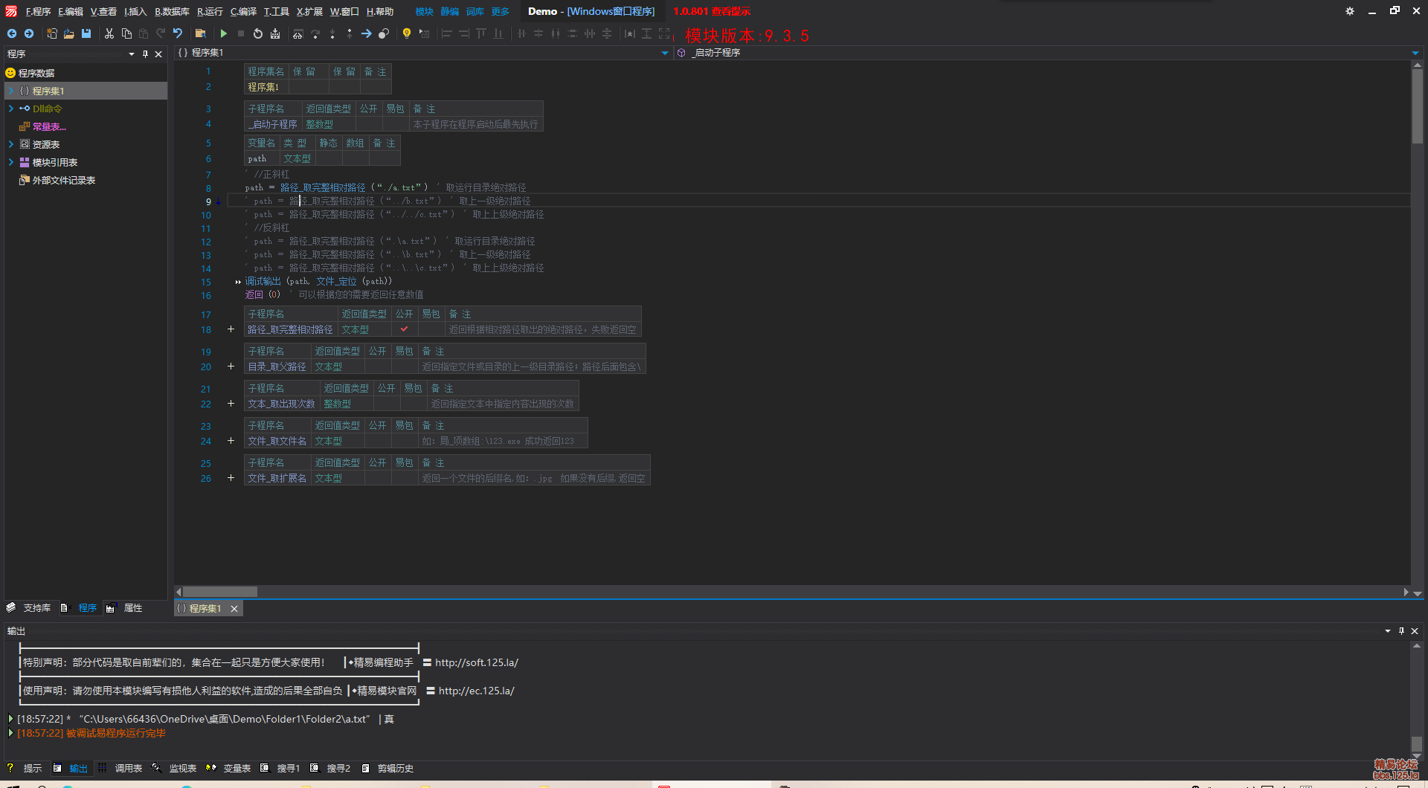Image resolution: width=1428 pixels, height=788 pixels.
Task: Click the editor vertical scrollbar thumb
Action: pos(1417,106)
